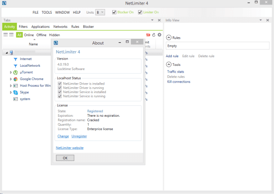Sort by the Name column header
The height and width of the screenshot is (194, 274).
[33, 44]
